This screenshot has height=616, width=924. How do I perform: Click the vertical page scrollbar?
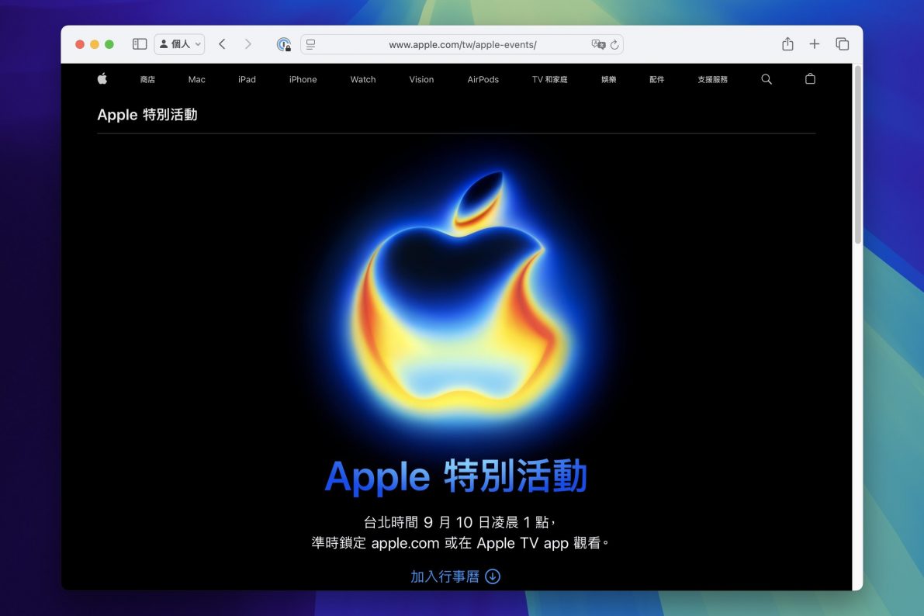(x=857, y=155)
